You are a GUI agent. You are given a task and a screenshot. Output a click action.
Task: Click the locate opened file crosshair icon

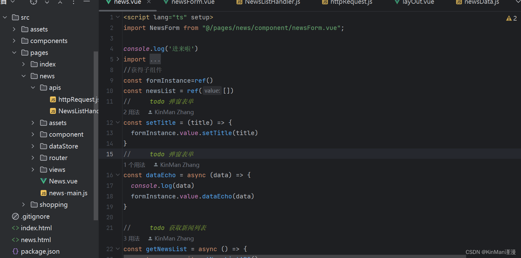point(33,2)
